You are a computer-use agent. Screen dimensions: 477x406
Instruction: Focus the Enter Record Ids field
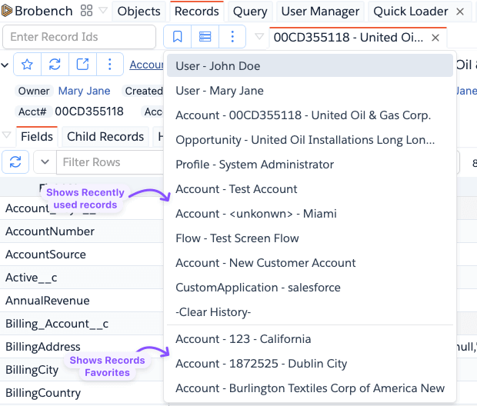pyautogui.click(x=79, y=37)
